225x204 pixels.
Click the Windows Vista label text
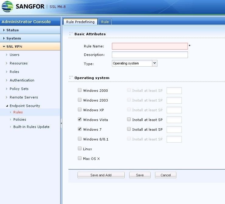tap(95, 120)
